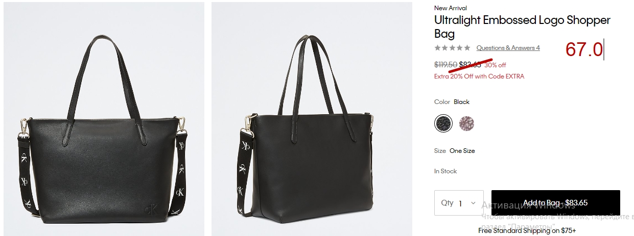Click the One Size size label
634x236 pixels.
point(462,151)
